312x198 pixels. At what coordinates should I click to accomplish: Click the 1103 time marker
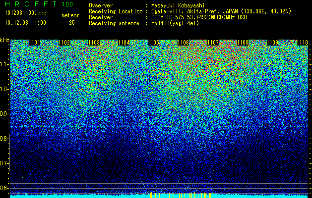click(94, 43)
